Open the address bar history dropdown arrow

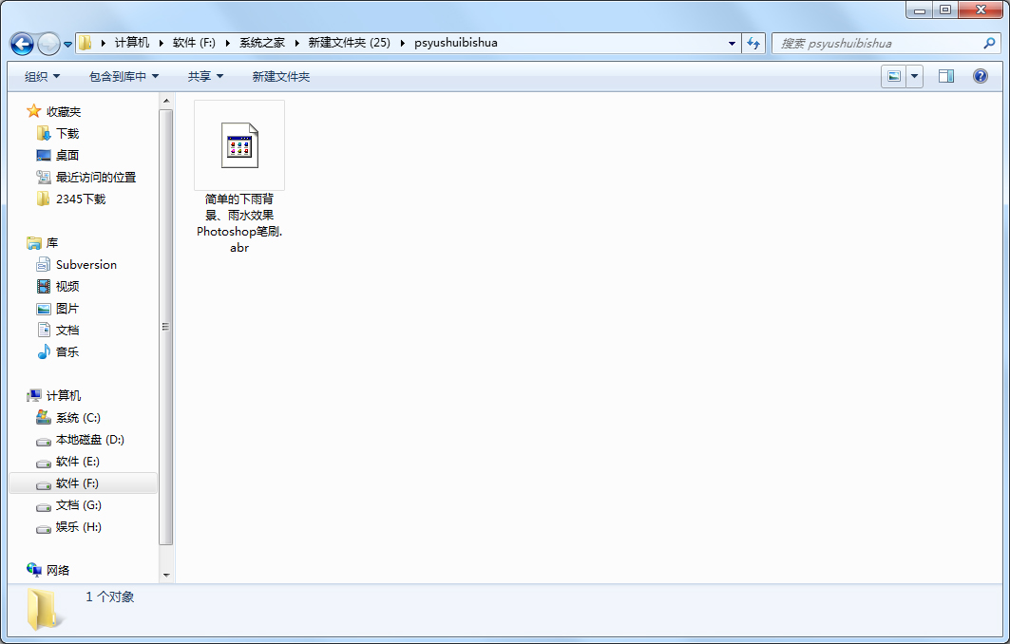click(x=732, y=43)
